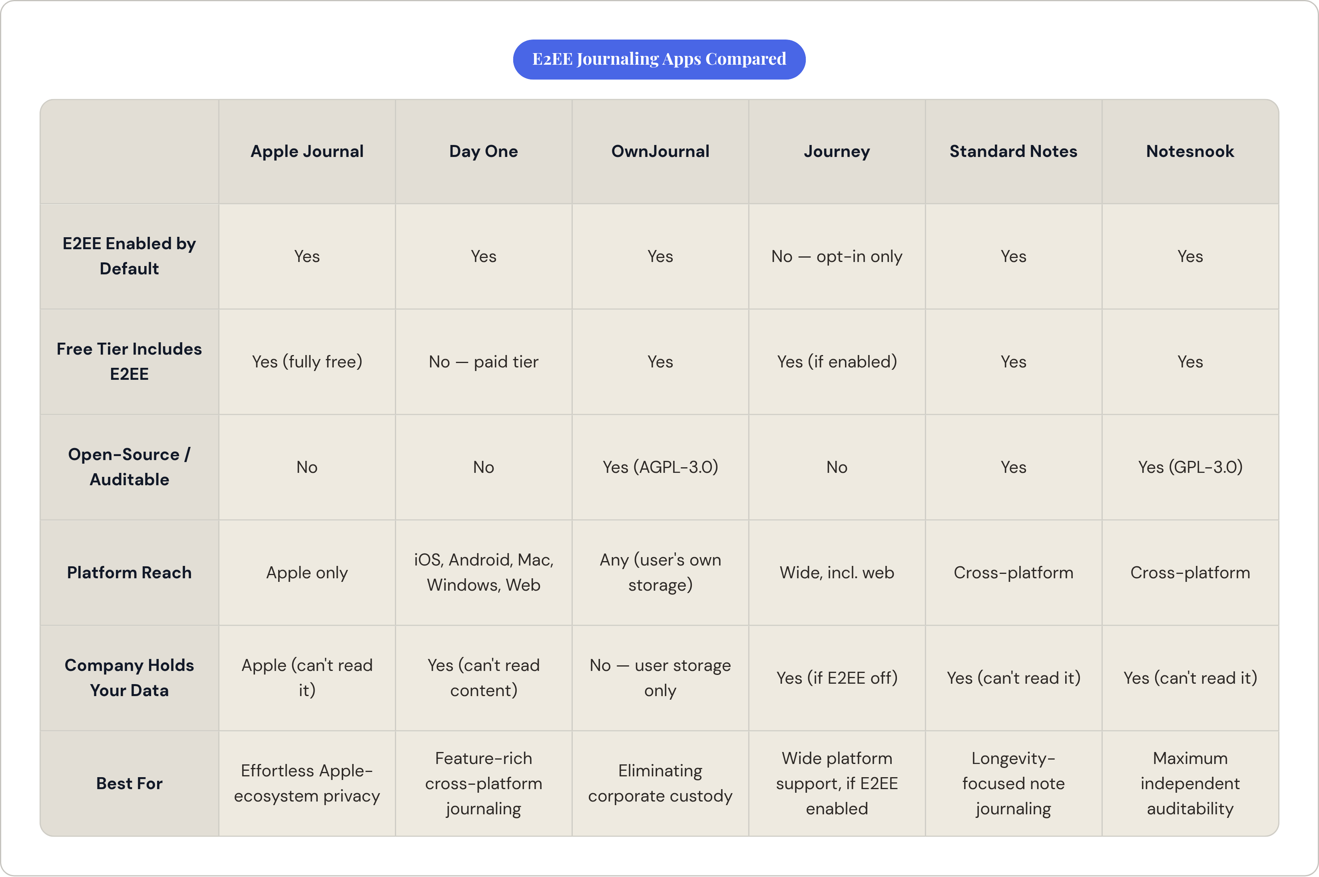Click 'Eliminating corporate custody' cell
Viewport: 1319px width, 877px height.
[660, 784]
